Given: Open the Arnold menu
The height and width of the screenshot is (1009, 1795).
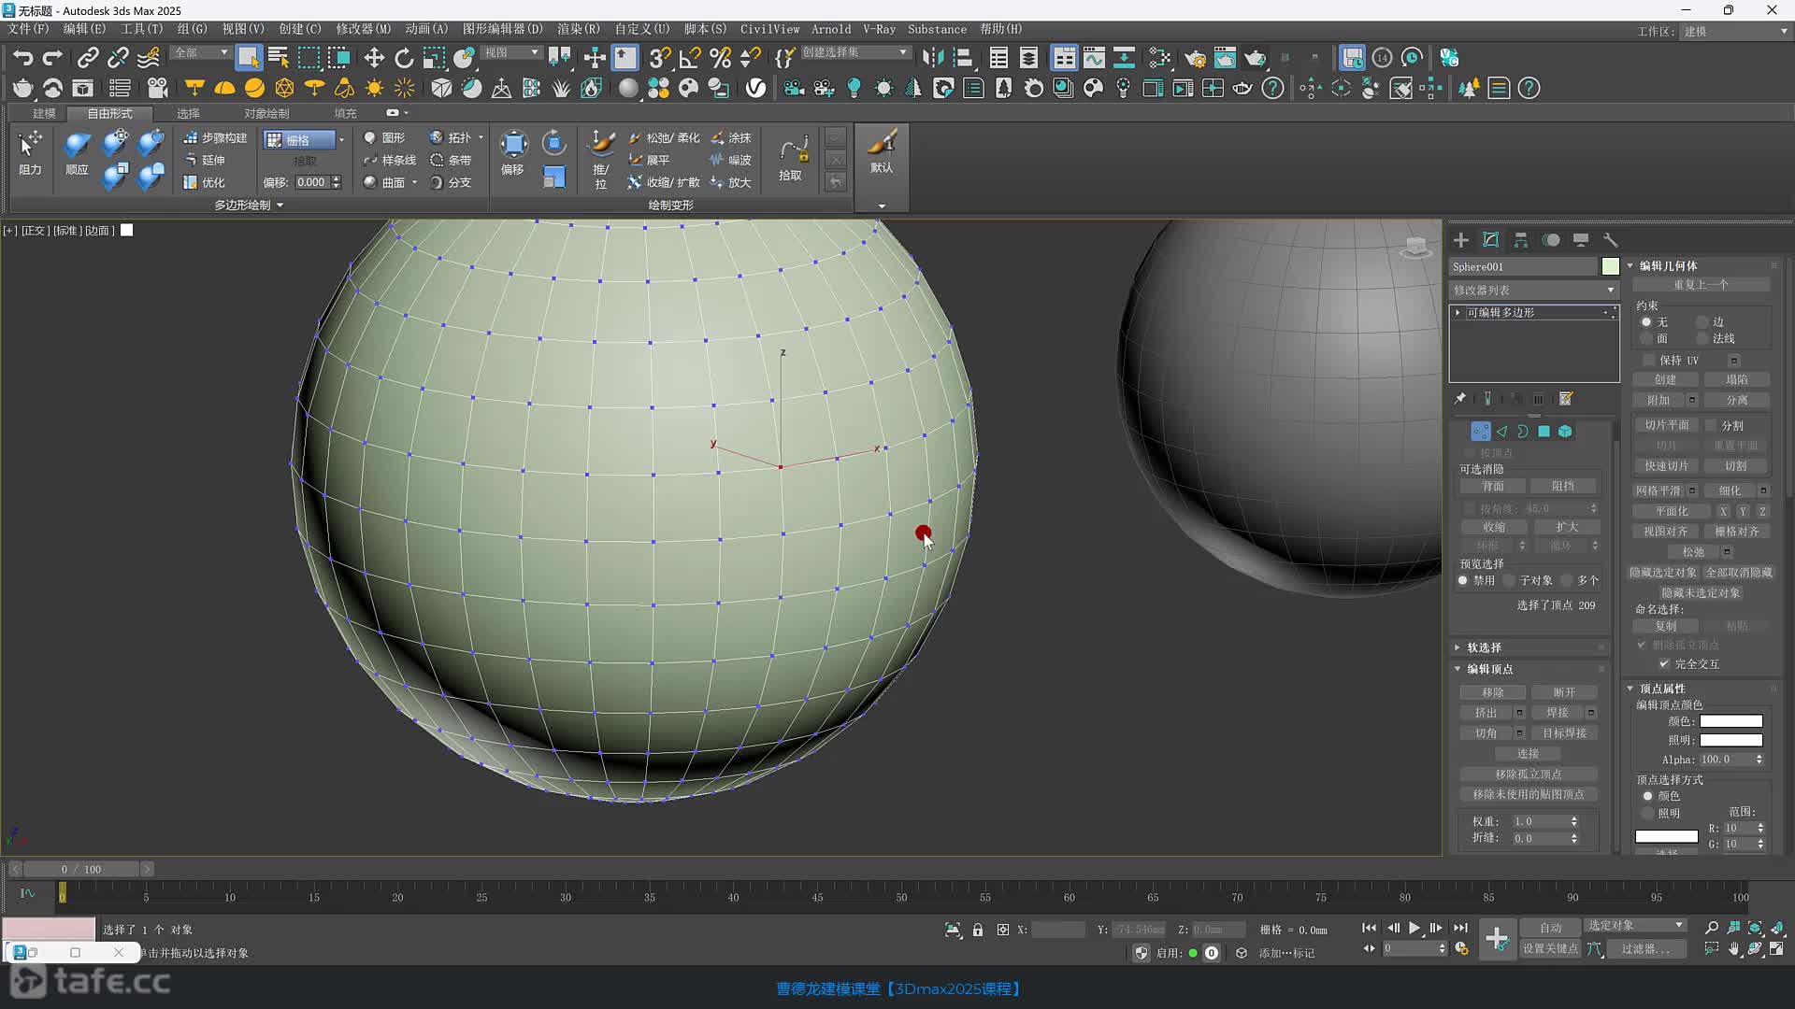Looking at the screenshot, I should [x=831, y=29].
